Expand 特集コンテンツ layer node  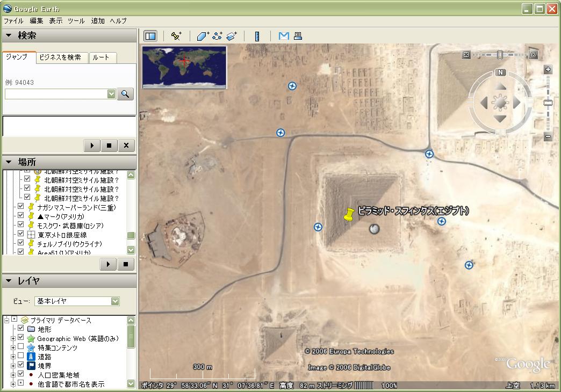coord(13,347)
